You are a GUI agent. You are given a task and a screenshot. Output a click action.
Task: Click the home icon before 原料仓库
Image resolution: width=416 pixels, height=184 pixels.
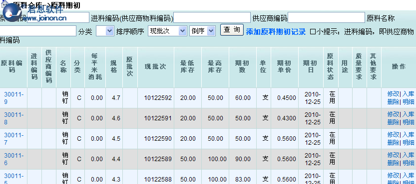[5, 3]
